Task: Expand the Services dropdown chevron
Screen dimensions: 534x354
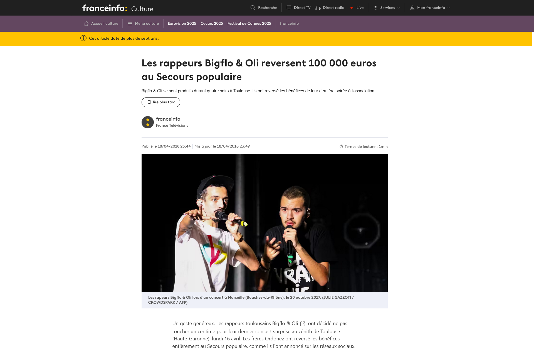Action: coord(399,8)
